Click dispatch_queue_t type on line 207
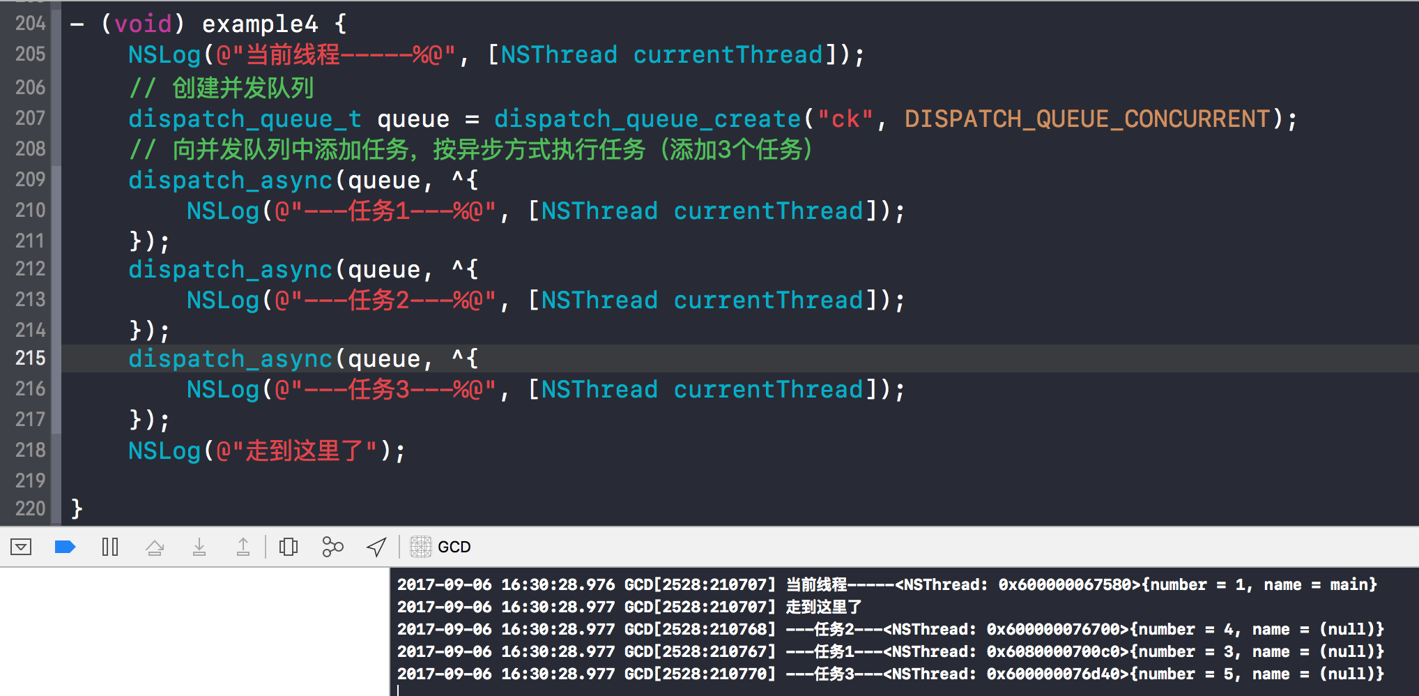This screenshot has width=1419, height=696. [x=245, y=119]
